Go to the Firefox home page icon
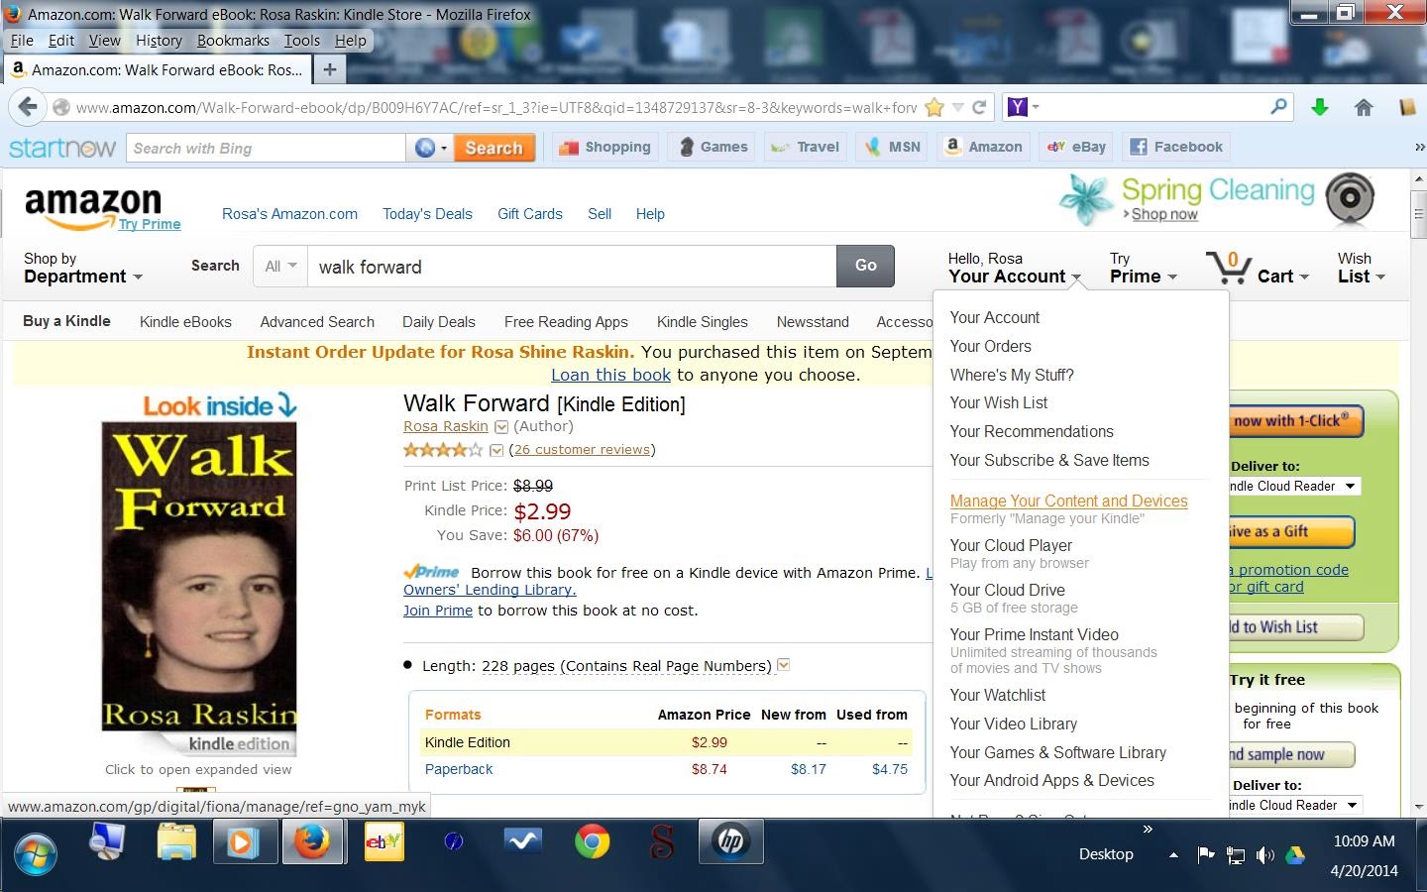This screenshot has width=1427, height=892. pos(1364,107)
